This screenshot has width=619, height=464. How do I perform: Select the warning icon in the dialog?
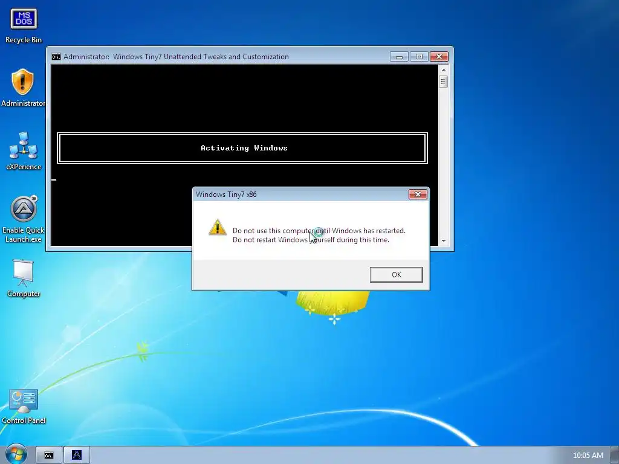pyautogui.click(x=218, y=228)
